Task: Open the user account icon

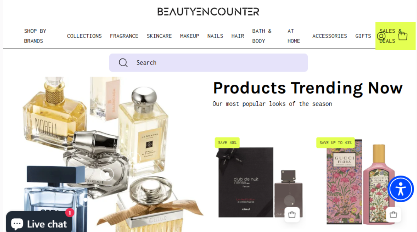Action: click(381, 36)
